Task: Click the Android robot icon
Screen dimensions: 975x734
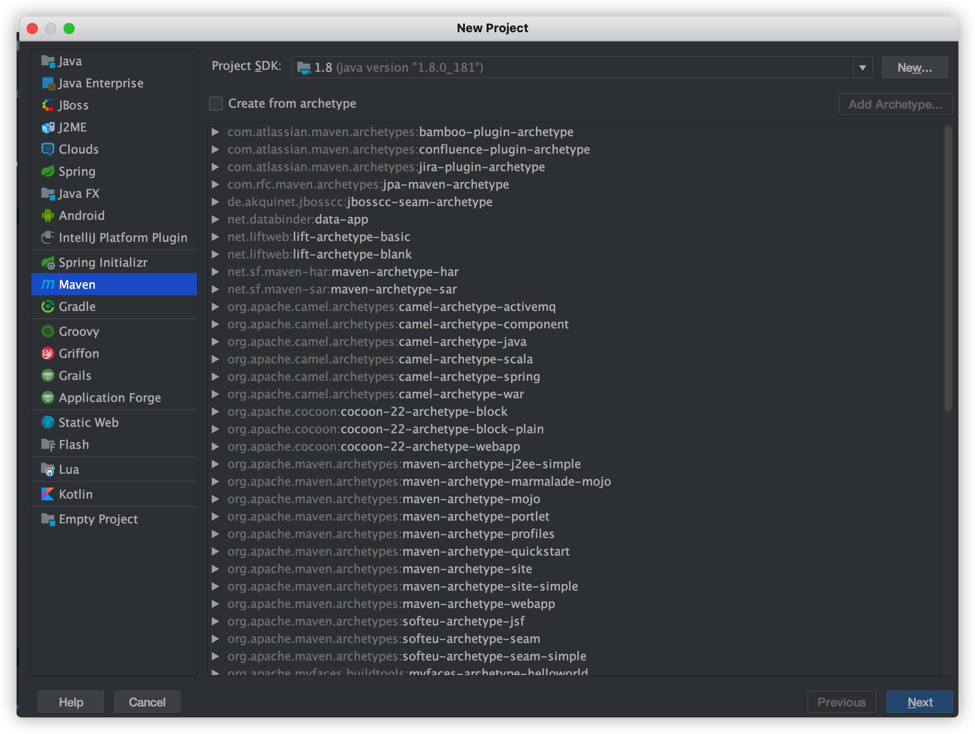Action: point(48,216)
